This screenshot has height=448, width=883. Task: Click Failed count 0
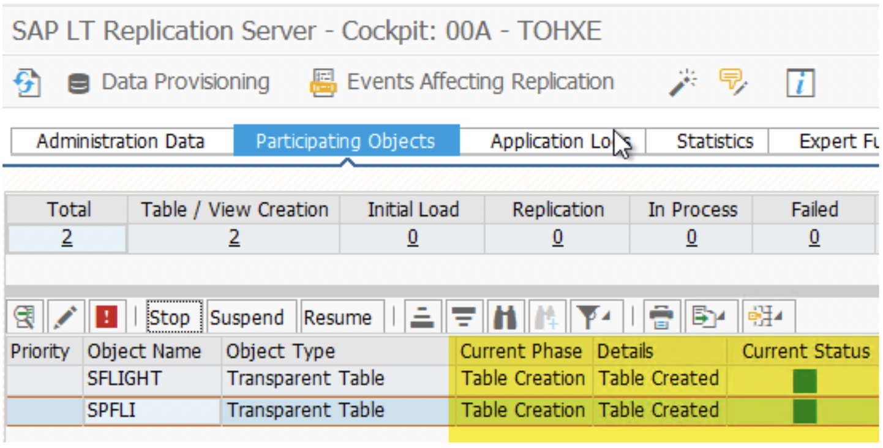point(814,237)
